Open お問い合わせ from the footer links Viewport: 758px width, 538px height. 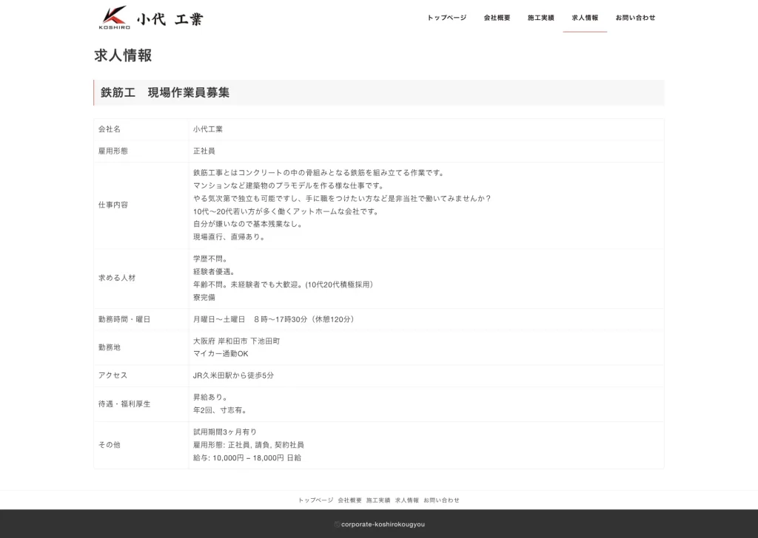[442, 500]
